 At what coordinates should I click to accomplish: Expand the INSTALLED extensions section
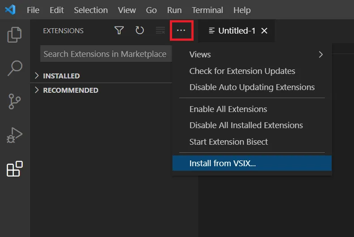pos(61,76)
